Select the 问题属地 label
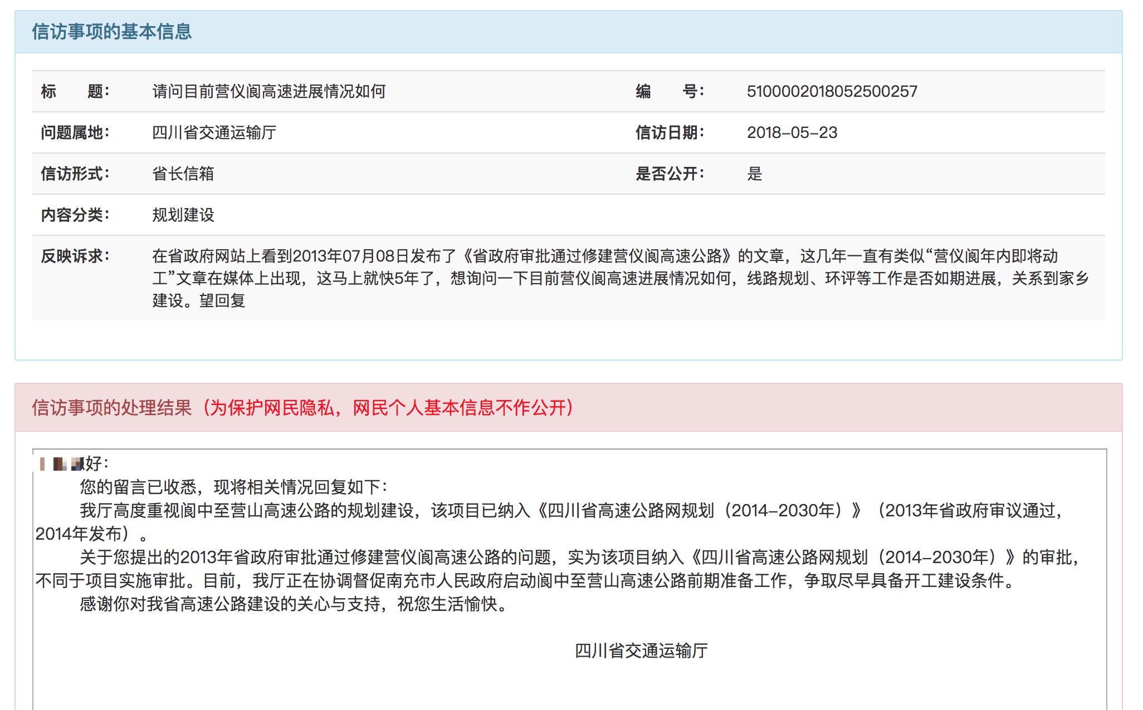This screenshot has height=710, width=1143. point(77,132)
